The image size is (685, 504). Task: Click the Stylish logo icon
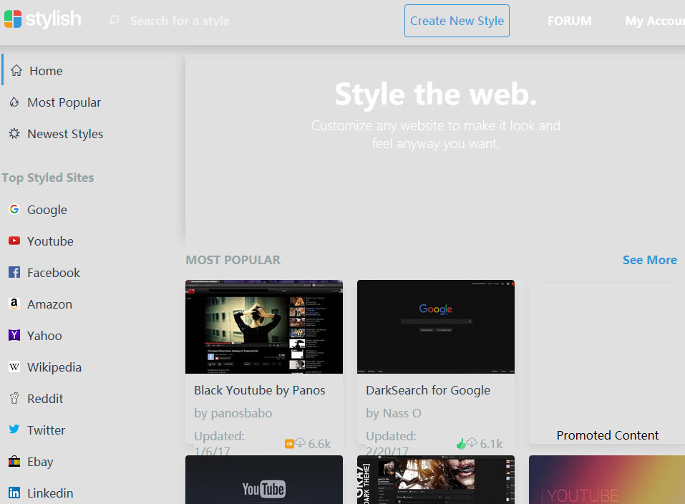pyautogui.click(x=13, y=19)
